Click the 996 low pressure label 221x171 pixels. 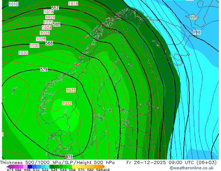tap(193, 17)
